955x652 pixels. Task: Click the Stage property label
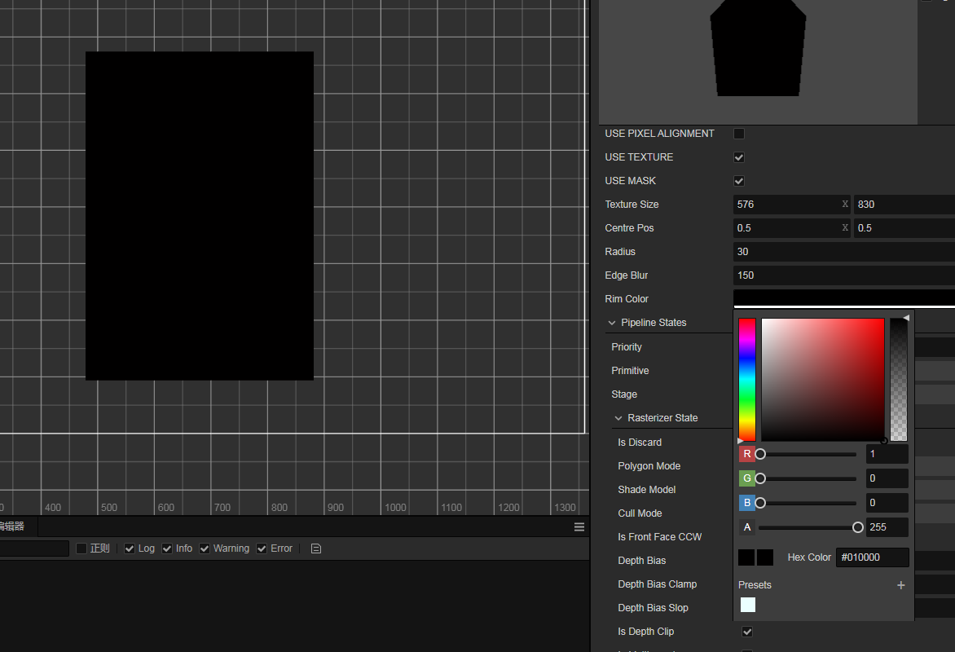click(623, 394)
